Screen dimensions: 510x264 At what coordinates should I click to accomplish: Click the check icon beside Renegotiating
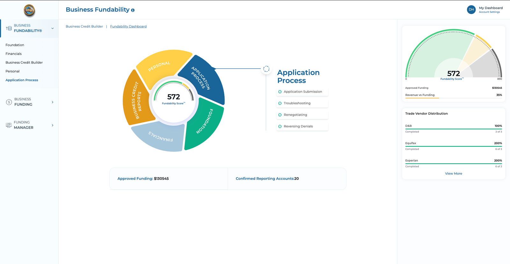tap(280, 115)
